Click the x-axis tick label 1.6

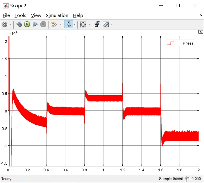(x=161, y=170)
